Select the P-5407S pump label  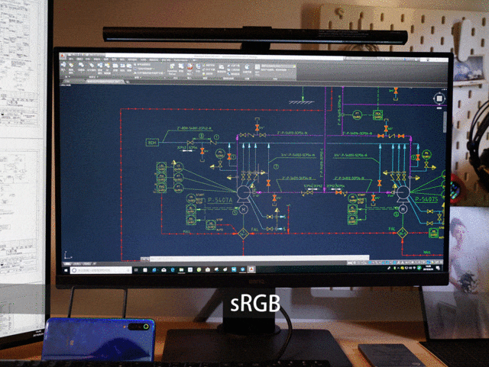click(426, 199)
